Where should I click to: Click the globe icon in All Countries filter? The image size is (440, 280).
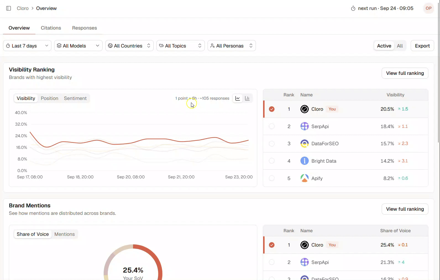pos(110,46)
